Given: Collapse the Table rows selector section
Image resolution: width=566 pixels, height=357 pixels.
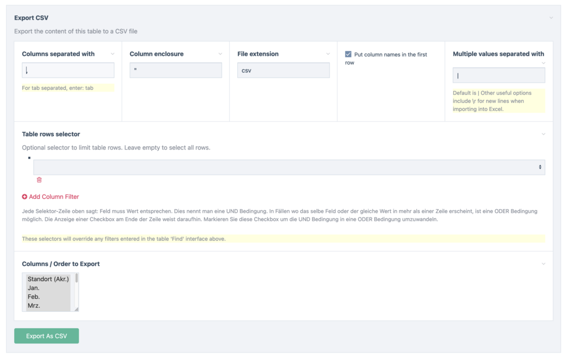Looking at the screenshot, I should tap(543, 134).
